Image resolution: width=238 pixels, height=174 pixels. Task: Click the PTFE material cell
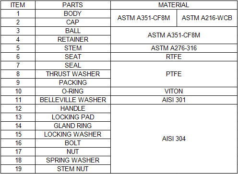click(174, 74)
